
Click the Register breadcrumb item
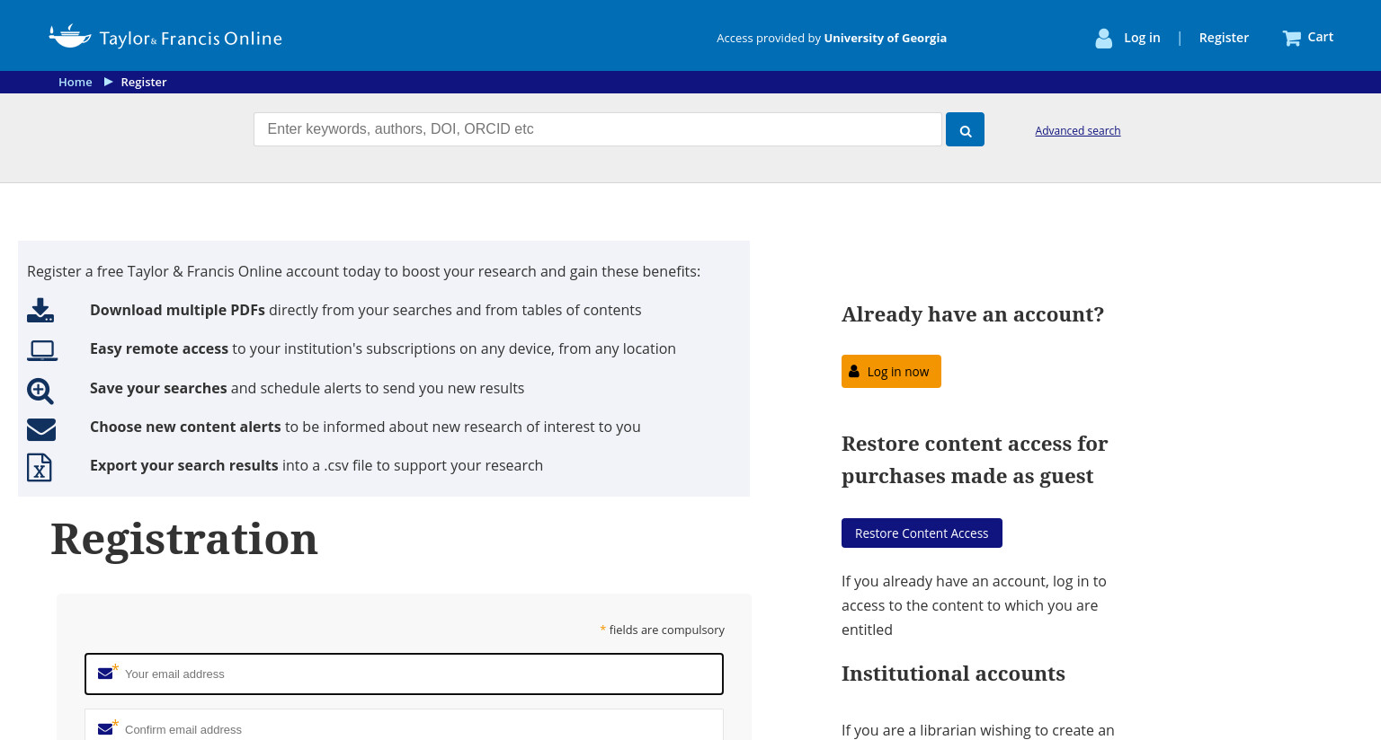pyautogui.click(x=144, y=82)
